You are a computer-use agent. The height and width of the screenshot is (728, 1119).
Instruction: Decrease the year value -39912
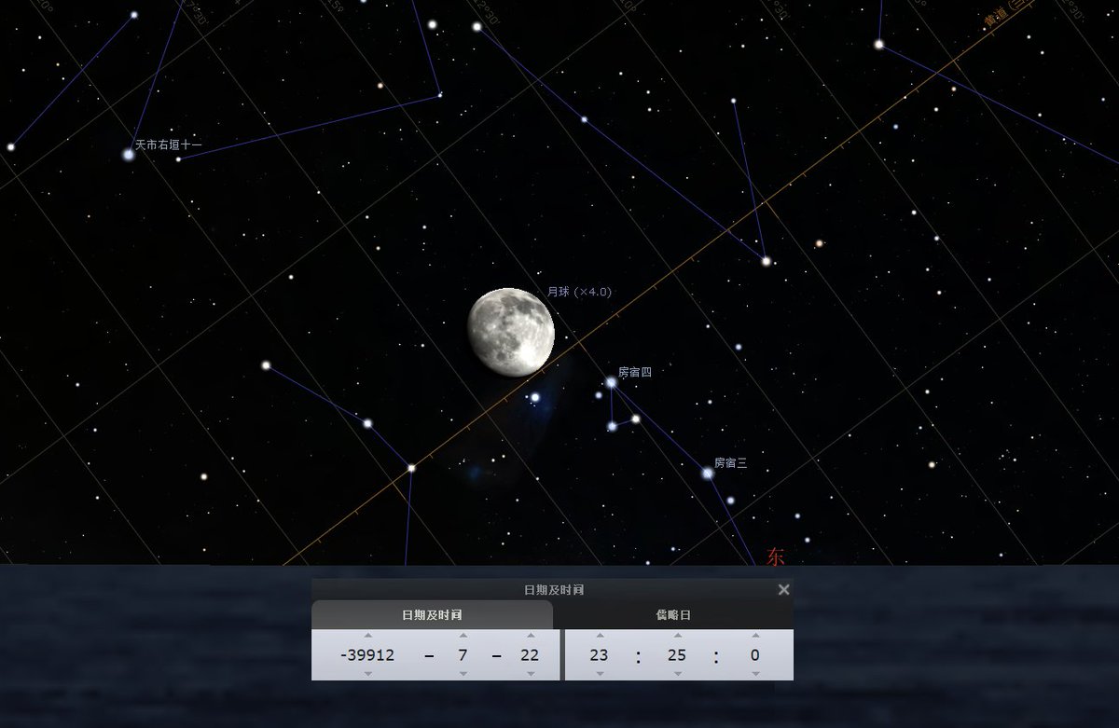[x=367, y=674]
